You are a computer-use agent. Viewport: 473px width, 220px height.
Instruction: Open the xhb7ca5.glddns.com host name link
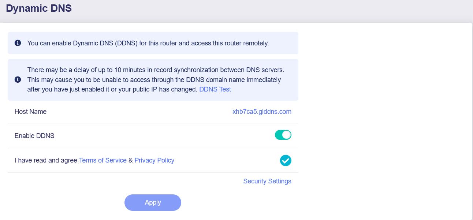click(262, 112)
